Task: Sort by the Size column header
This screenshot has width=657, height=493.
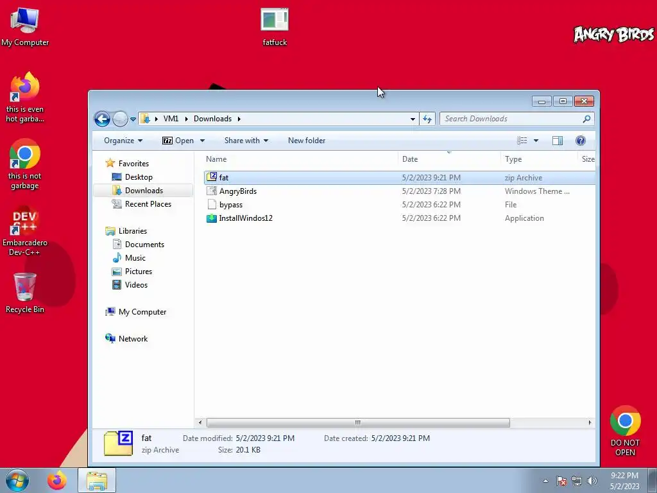Action: tap(588, 159)
